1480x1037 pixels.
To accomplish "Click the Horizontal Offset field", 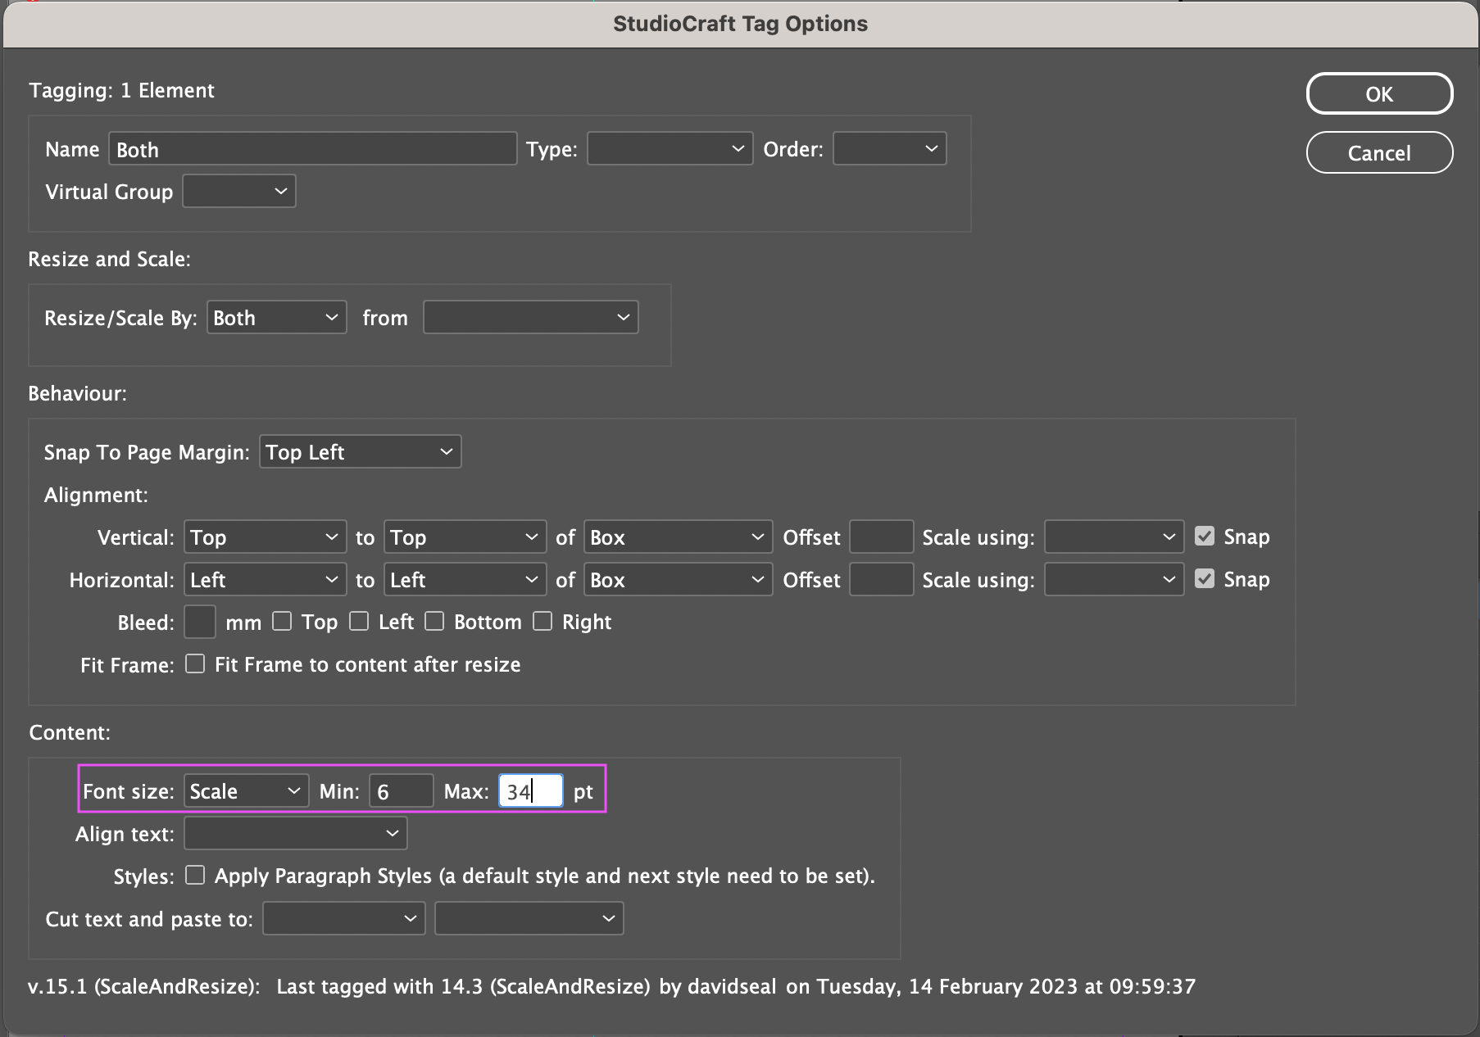I will click(881, 580).
